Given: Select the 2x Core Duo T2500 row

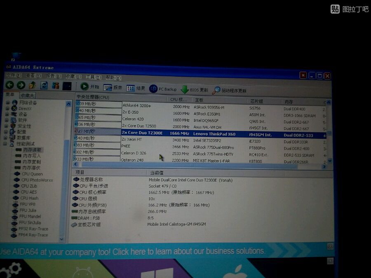Looking at the screenshot, I should tap(200, 126).
